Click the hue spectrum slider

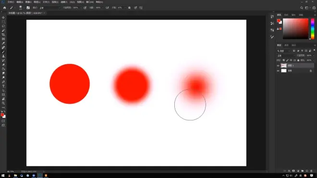(x=313, y=29)
